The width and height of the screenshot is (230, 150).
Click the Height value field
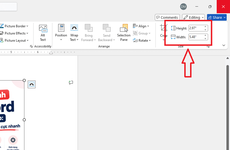coord(196,28)
